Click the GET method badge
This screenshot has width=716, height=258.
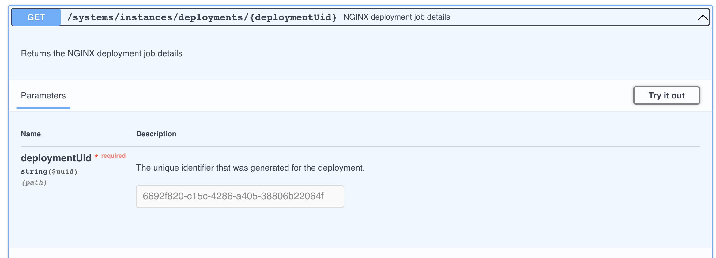point(36,17)
